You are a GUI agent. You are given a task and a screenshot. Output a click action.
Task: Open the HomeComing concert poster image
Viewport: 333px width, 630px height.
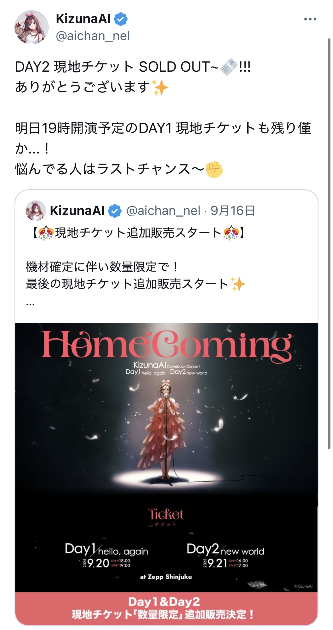166,474
